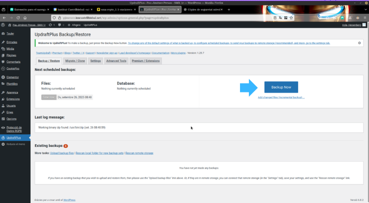This screenshot has width=369, height=203.
Task: Bookmark this page using the star icon
Action: pos(291,18)
